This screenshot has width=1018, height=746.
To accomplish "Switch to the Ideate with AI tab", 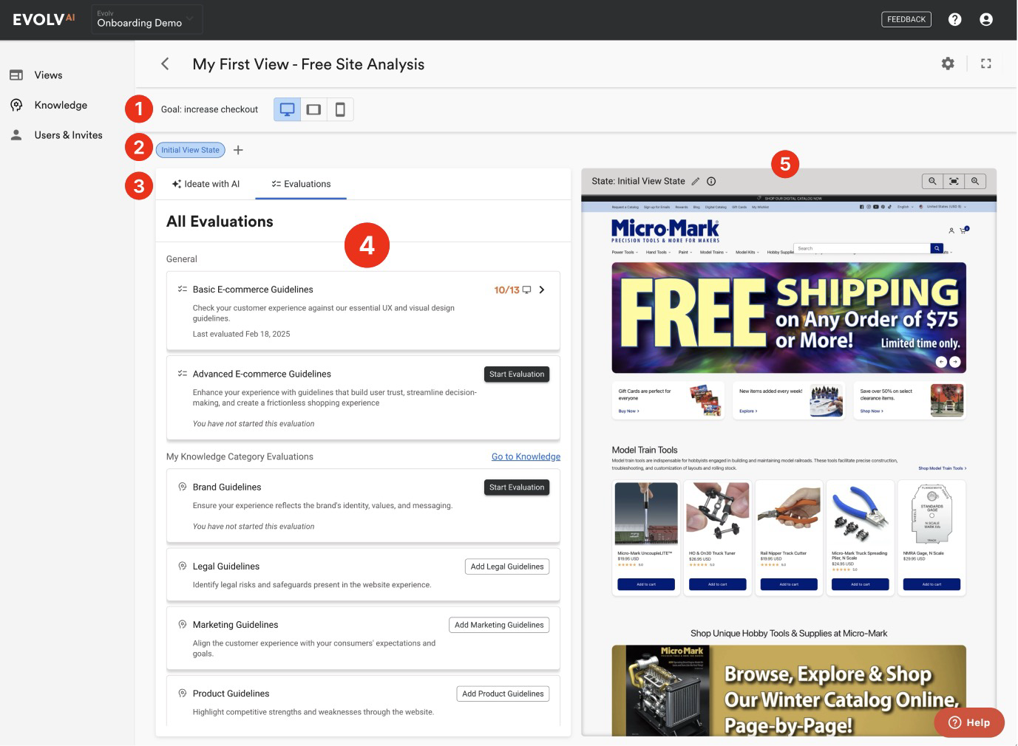I will (x=206, y=184).
